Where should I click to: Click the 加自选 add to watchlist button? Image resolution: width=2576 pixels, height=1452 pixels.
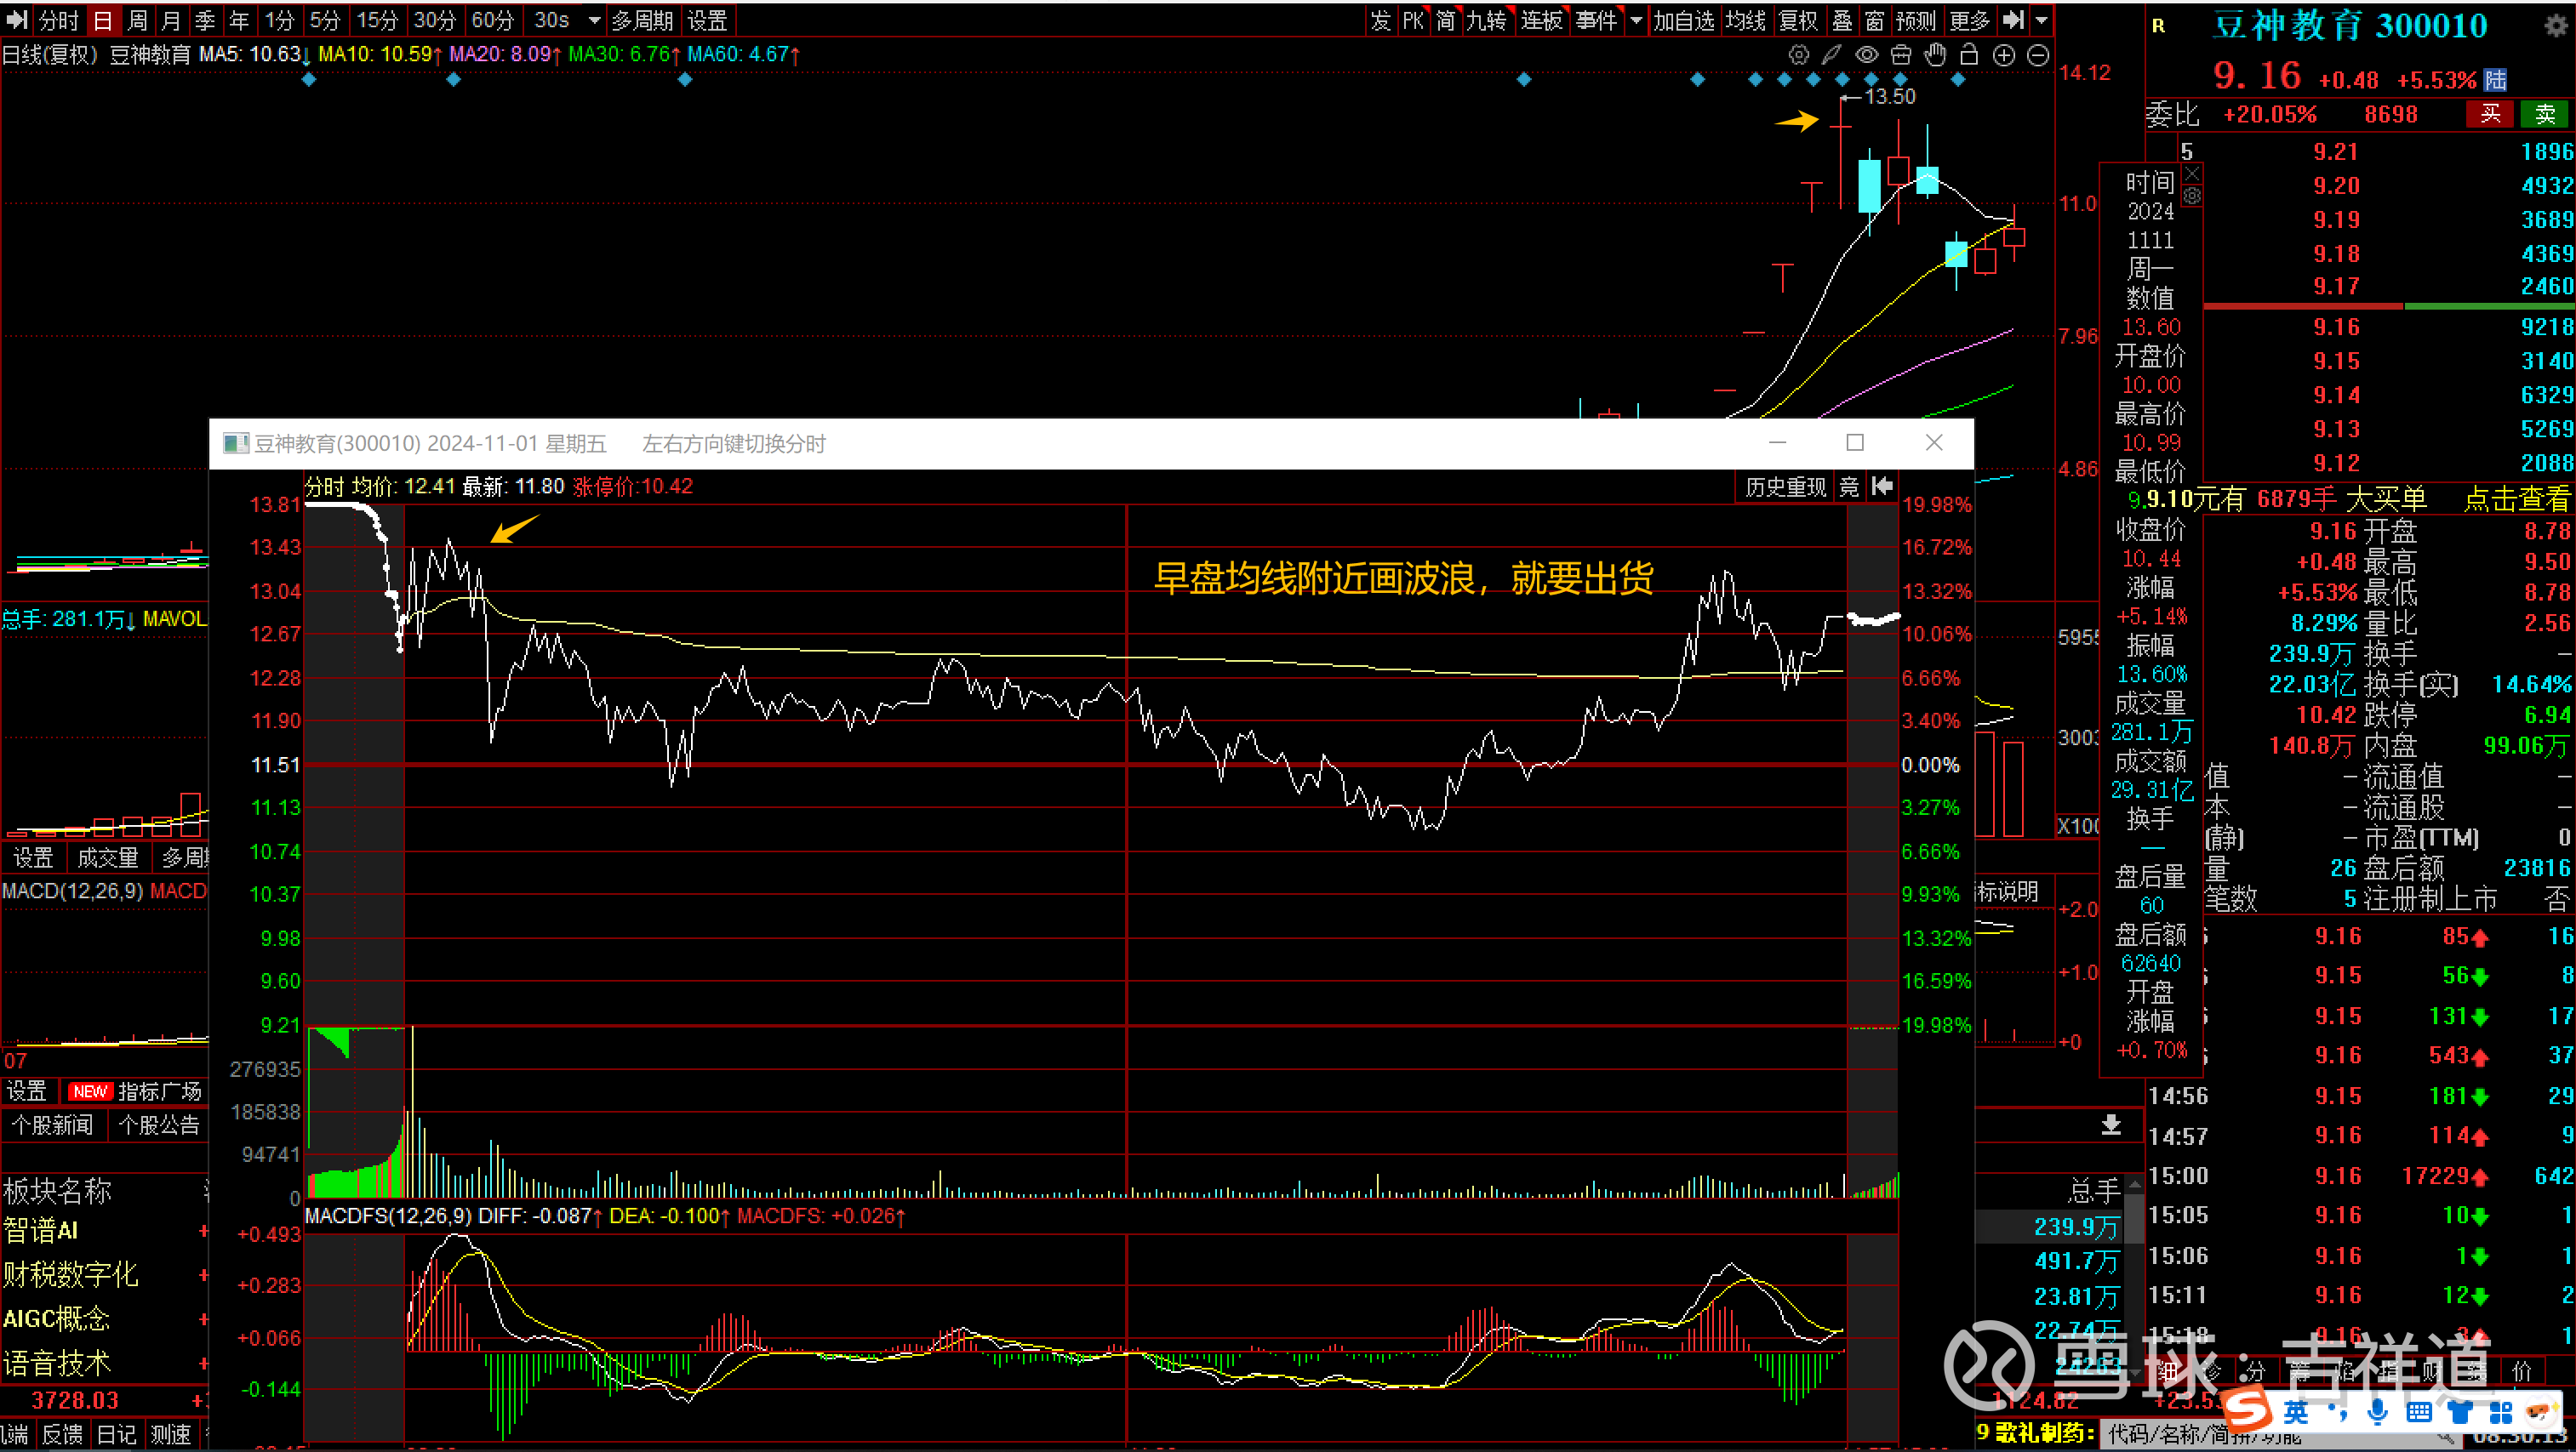(1684, 19)
